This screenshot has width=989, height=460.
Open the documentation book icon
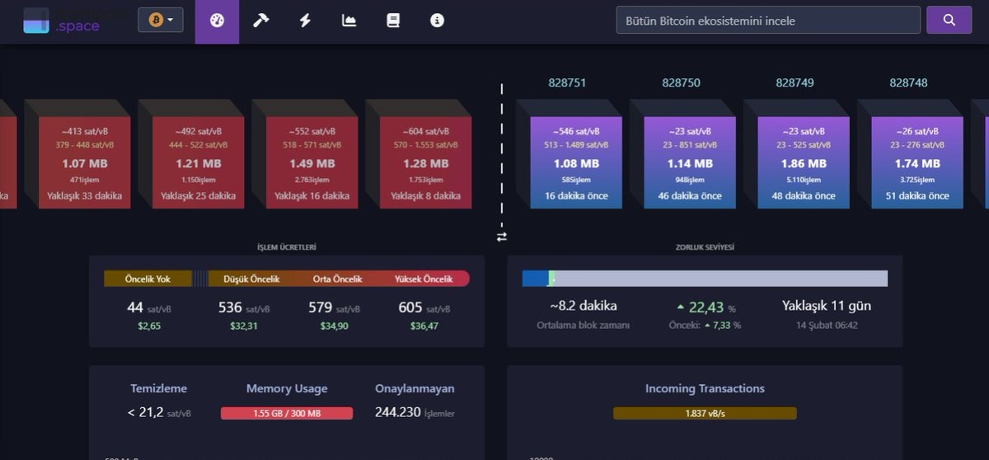[393, 21]
